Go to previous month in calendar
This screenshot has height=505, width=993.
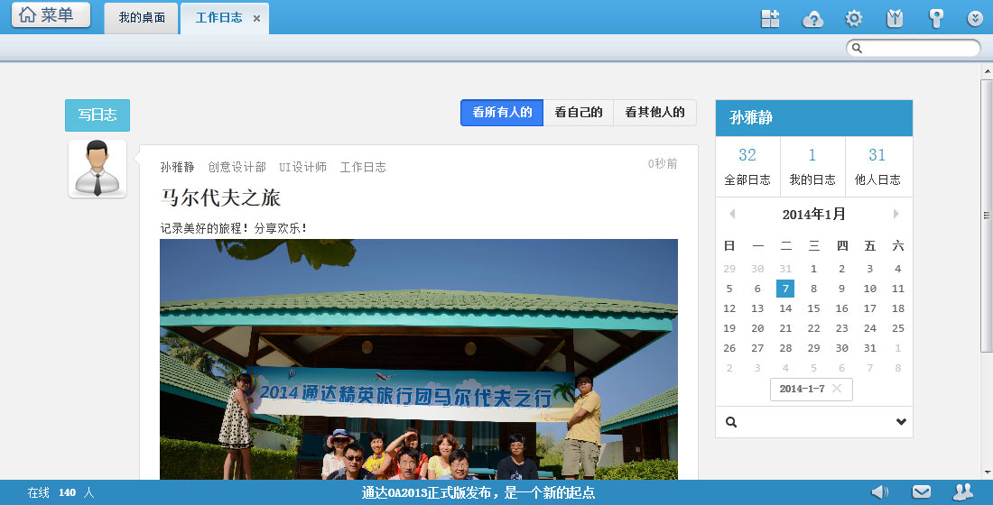[732, 215]
